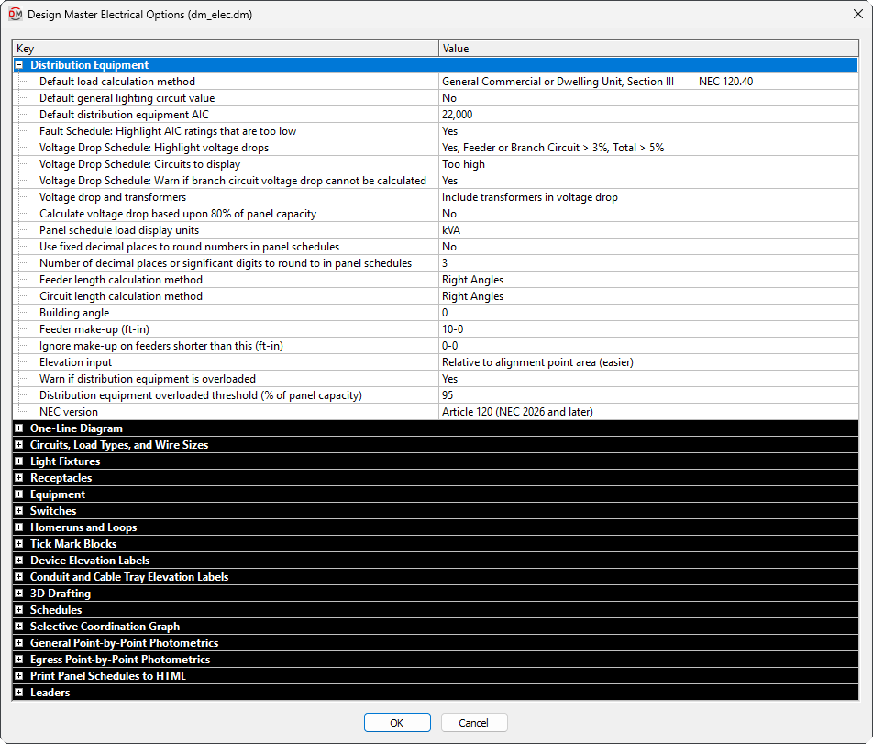Expand the Tick Mark Blocks plus icon
873x744 pixels.
click(x=19, y=544)
